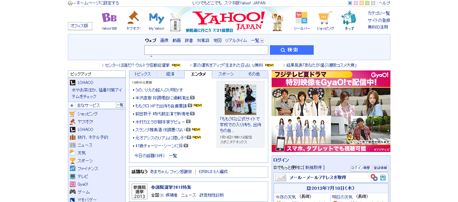This screenshot has width=458, height=202.
Task: Click the YAHOO! JAPAN logo
Action: coord(228,20)
